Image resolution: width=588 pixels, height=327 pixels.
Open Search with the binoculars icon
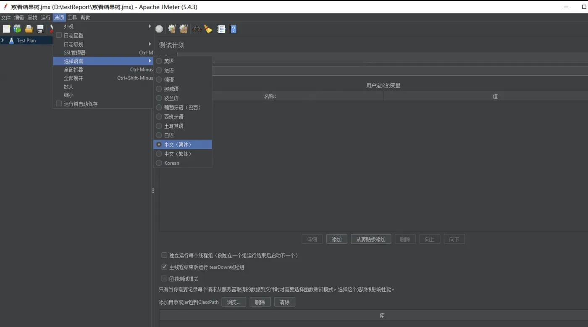(x=197, y=29)
